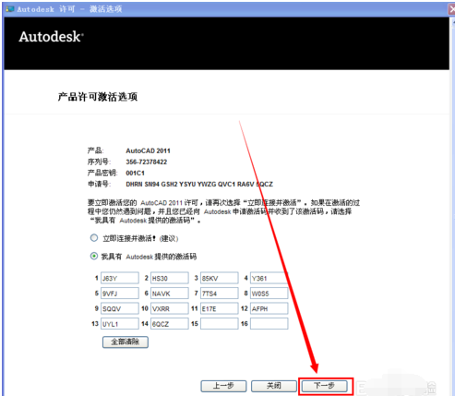455x396 pixels.
Task: Click the Back (上一步) button
Action: tap(223, 386)
